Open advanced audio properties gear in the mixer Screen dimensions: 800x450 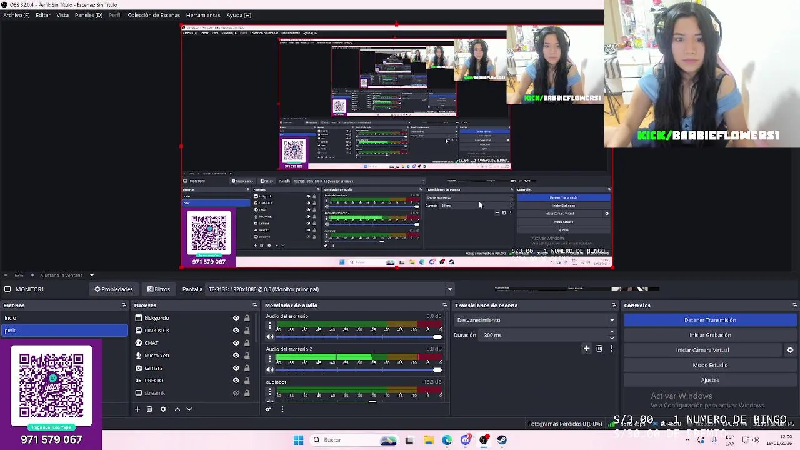point(269,409)
